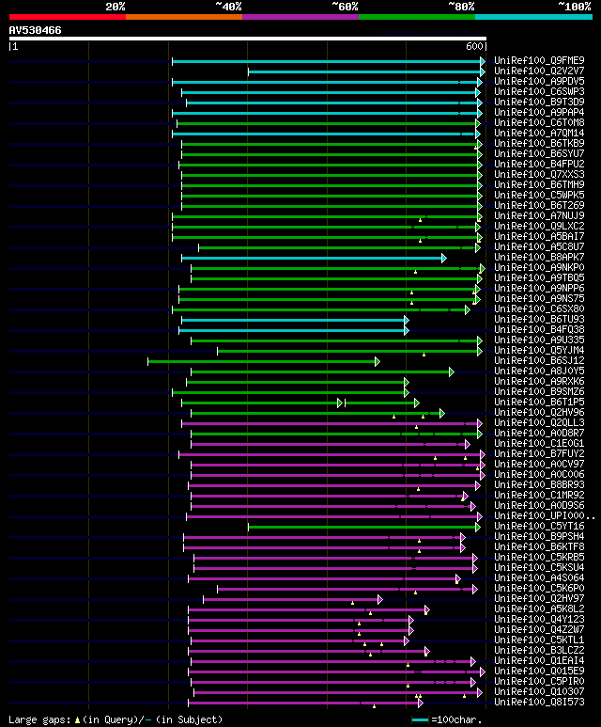Click the red 20% identity legend segment
The height and width of the screenshot is (727, 601).
click(x=68, y=17)
